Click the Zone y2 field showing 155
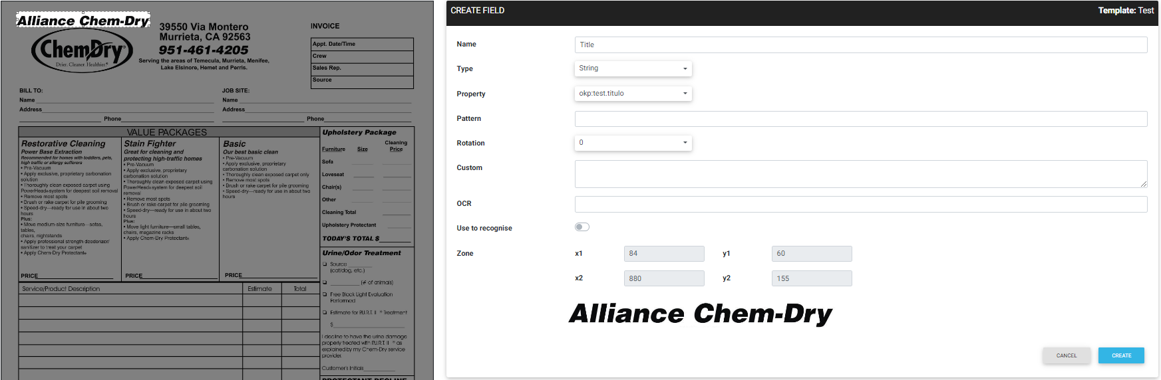The width and height of the screenshot is (1161, 380). (812, 278)
